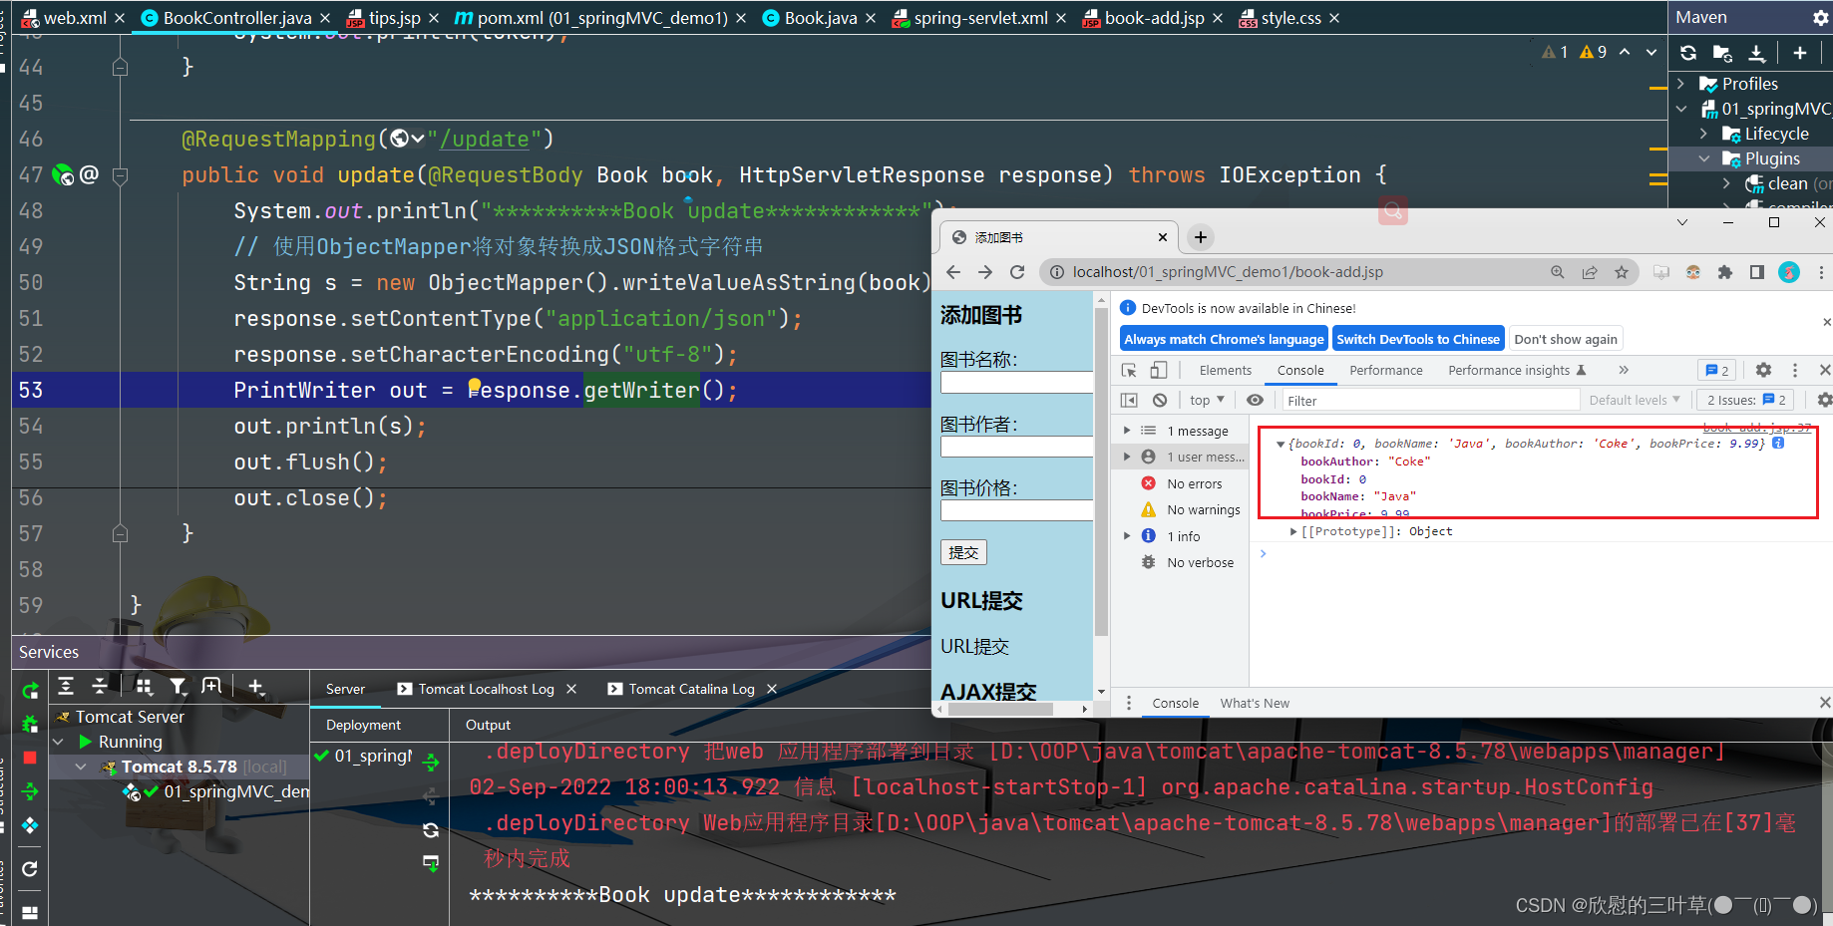Image resolution: width=1833 pixels, height=926 pixels.
Task: Expand the Profiles node in Maven
Action: click(x=1681, y=84)
